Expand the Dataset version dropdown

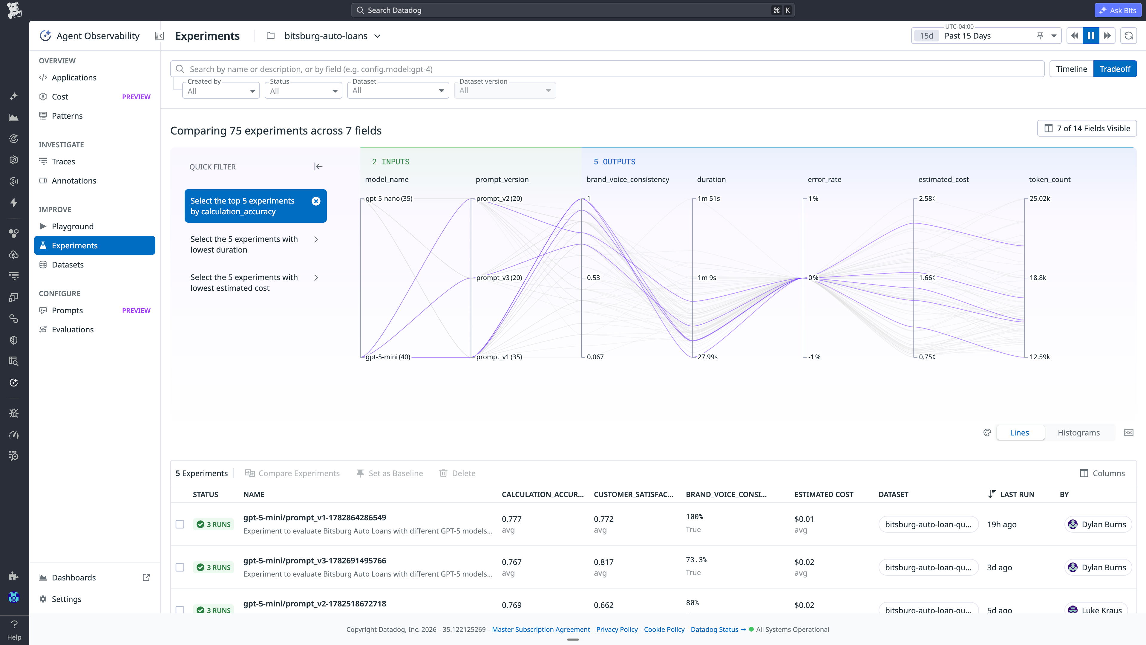tap(505, 90)
